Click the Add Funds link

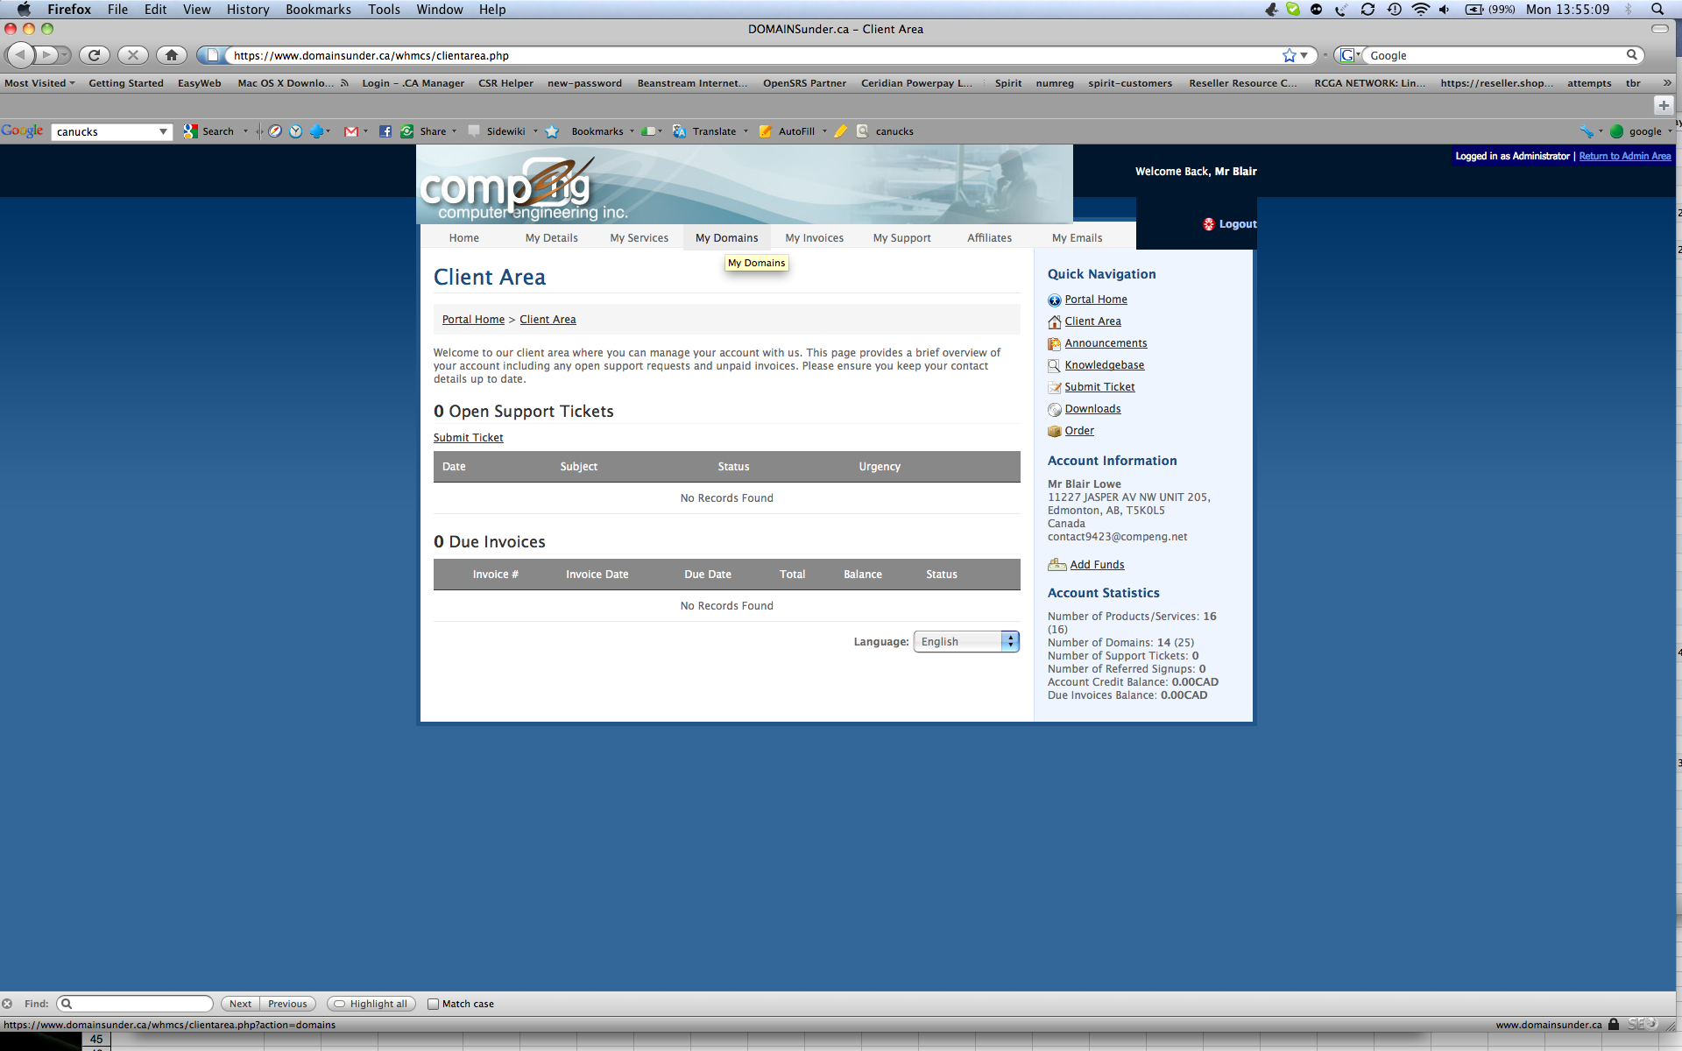tap(1097, 564)
